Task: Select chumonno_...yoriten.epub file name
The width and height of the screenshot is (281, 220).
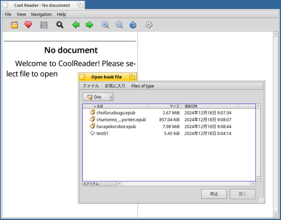Action: click(x=121, y=119)
